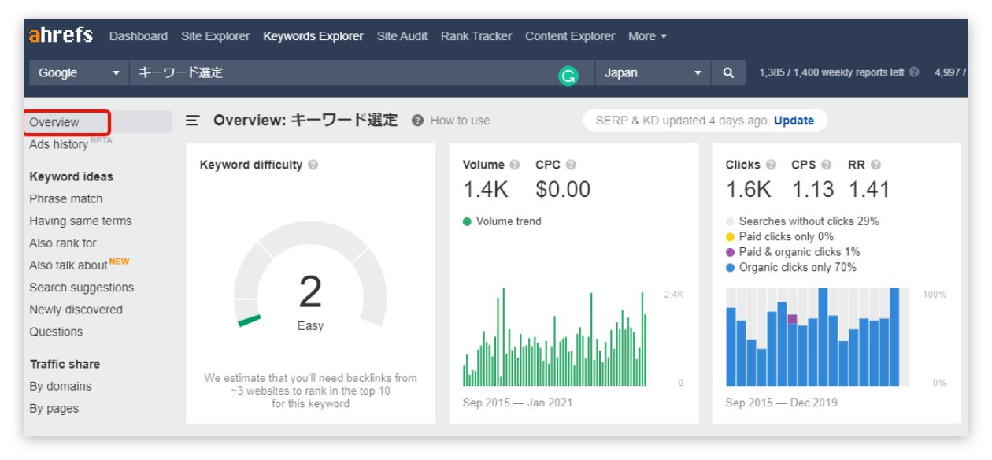992x460 pixels.
Task: Click the $0.00 CPC value
Action: point(563,190)
